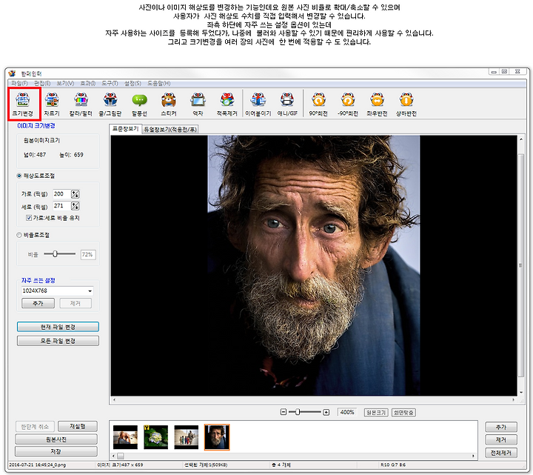
Task: Click the stepper next to 세로 (픽셀)
Action: click(x=75, y=206)
